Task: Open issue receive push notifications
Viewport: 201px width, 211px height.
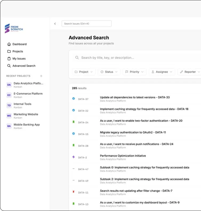Action: [137, 144]
